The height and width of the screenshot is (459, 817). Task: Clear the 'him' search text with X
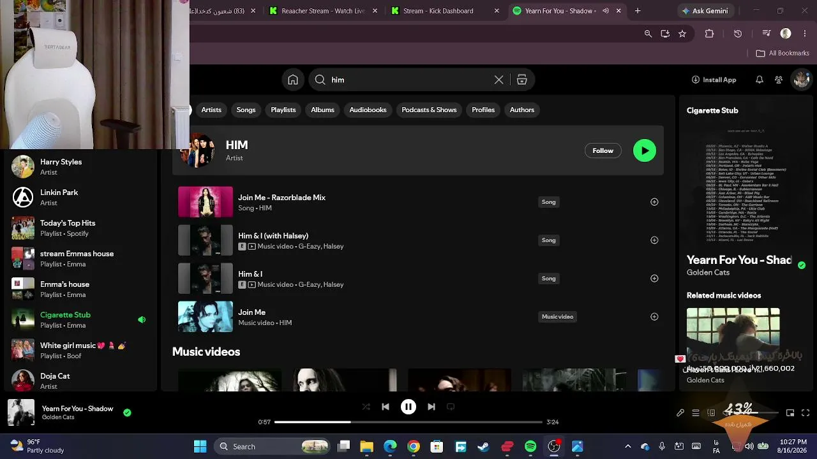pyautogui.click(x=498, y=80)
